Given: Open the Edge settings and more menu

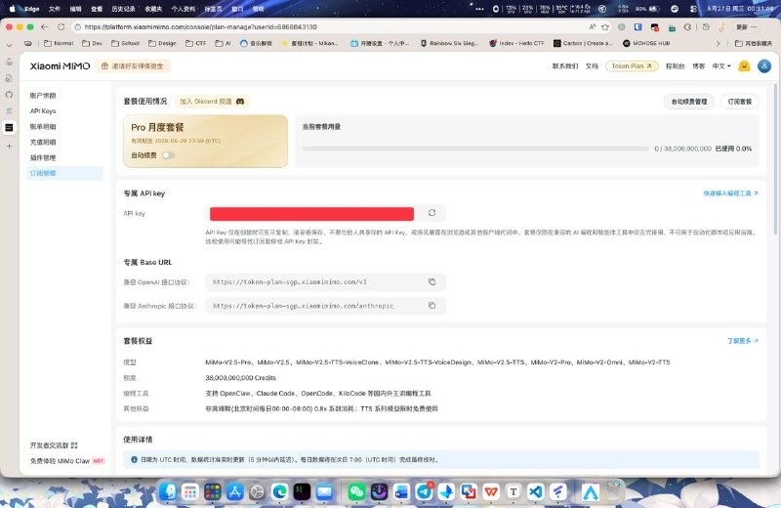Looking at the screenshot, I should [754, 27].
